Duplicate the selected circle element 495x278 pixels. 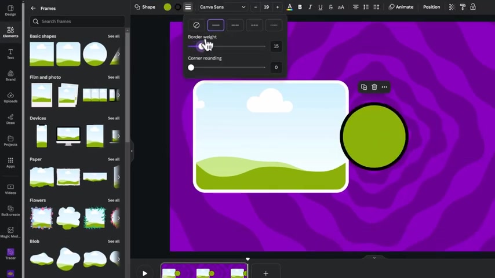(364, 87)
